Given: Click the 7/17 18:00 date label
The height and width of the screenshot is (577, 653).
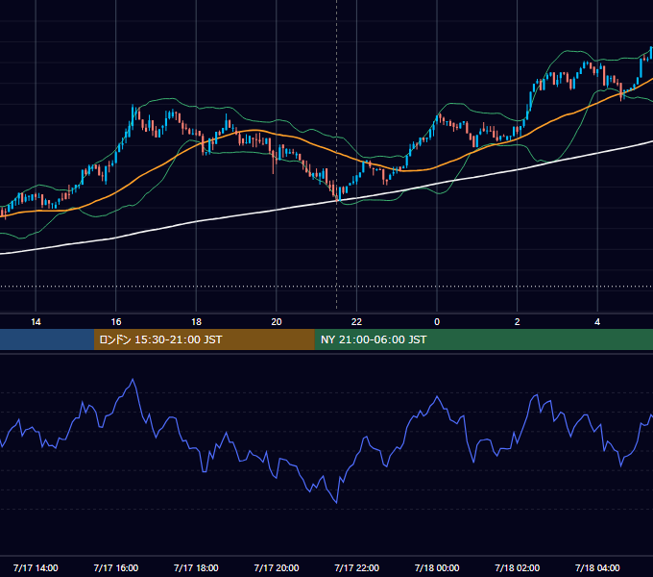Looking at the screenshot, I should pyautogui.click(x=196, y=567).
